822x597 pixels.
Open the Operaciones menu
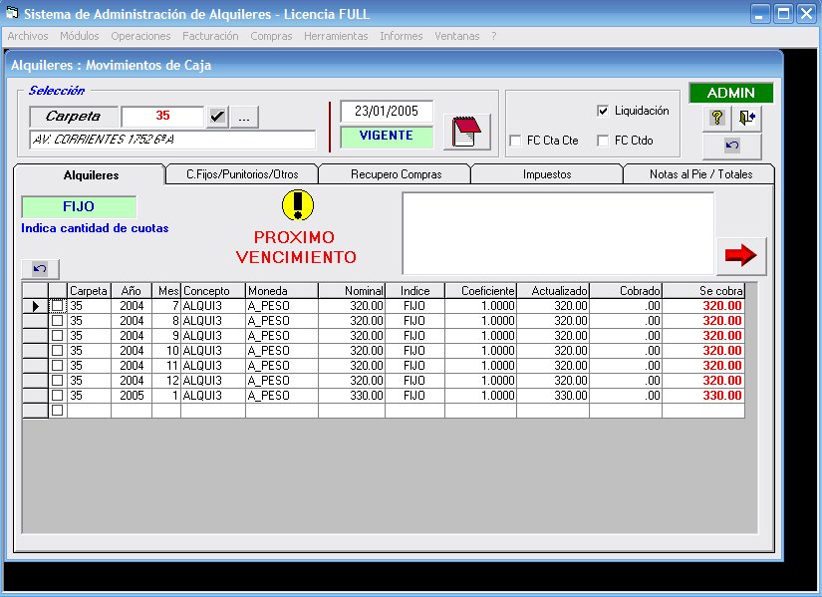click(140, 36)
